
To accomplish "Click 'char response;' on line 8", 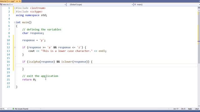I will (x=33, y=33).
